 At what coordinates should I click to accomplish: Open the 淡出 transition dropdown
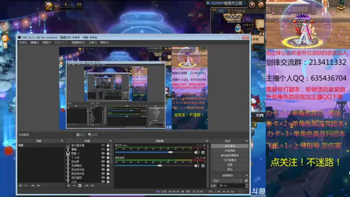[227, 181]
